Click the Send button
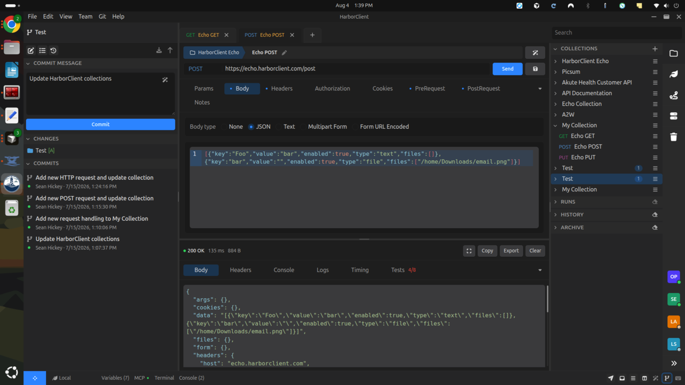This screenshot has width=685, height=385. point(507,69)
